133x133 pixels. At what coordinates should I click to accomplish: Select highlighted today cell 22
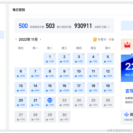(50, 102)
